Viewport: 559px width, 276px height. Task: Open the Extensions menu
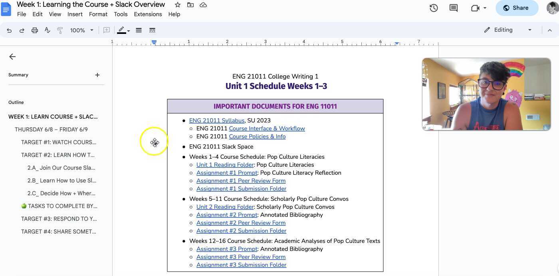click(148, 14)
